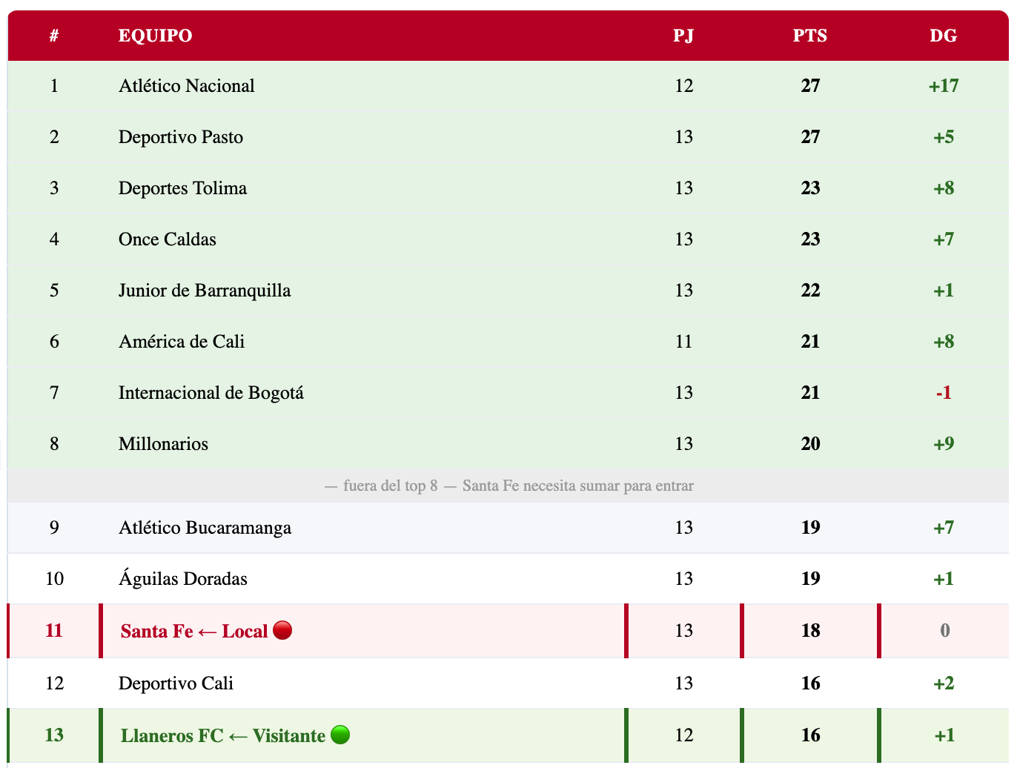
Task: Click the 'fuera del top 8' divider note
Action: click(508, 486)
